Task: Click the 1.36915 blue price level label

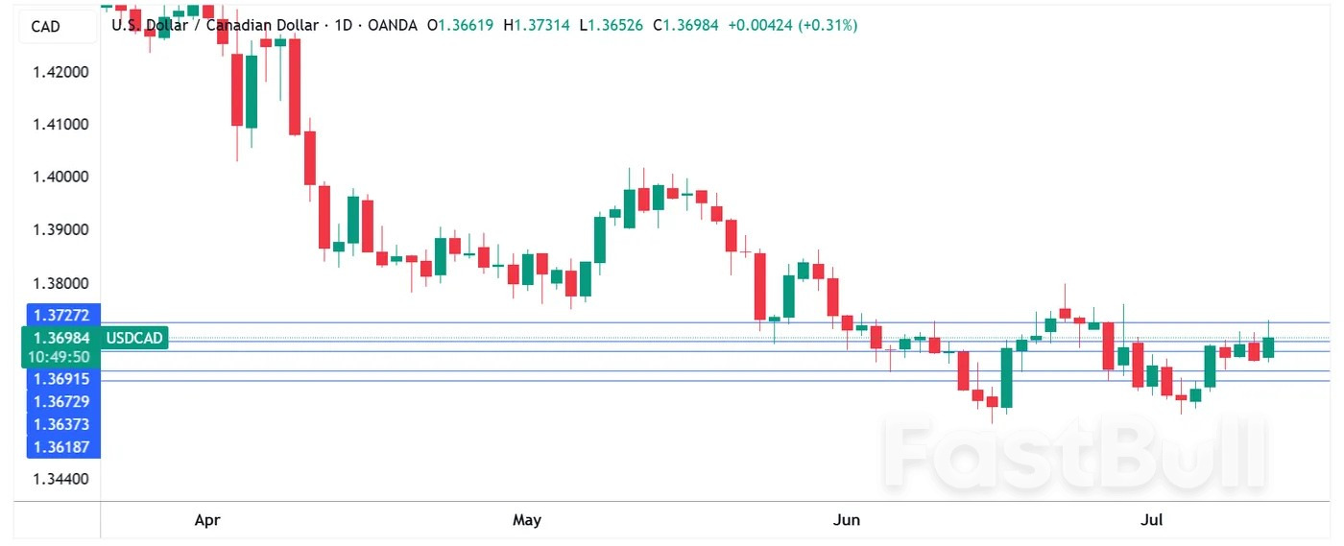Action: [60, 379]
